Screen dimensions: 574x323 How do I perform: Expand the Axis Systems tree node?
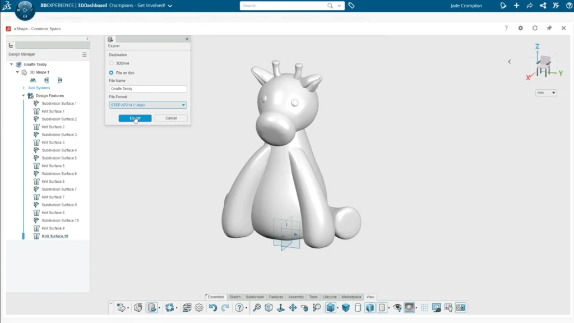[24, 88]
